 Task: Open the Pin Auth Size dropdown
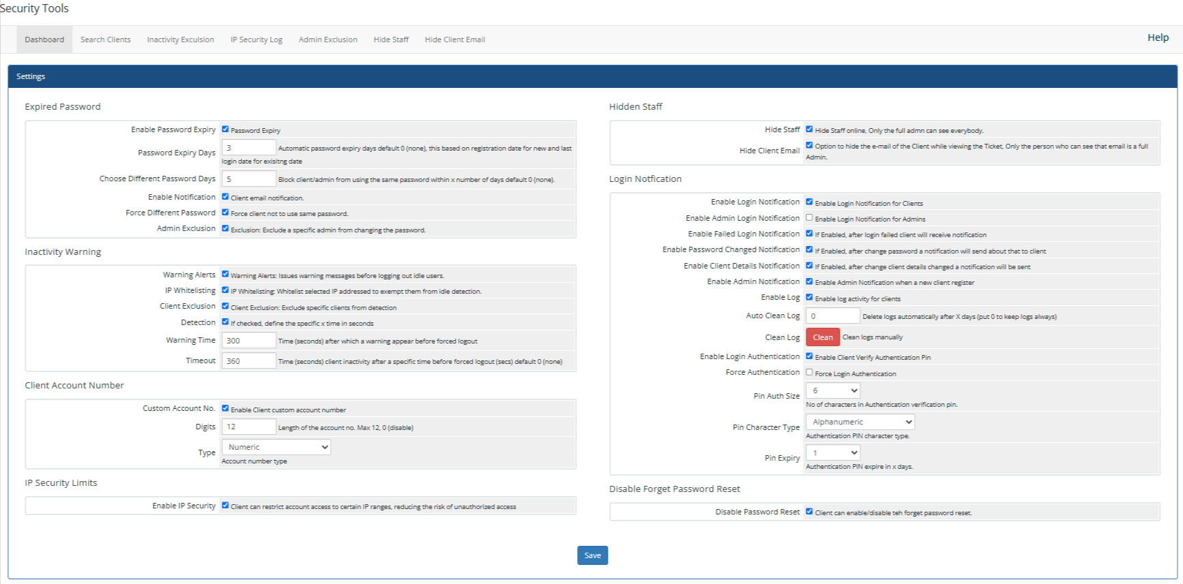pos(832,390)
